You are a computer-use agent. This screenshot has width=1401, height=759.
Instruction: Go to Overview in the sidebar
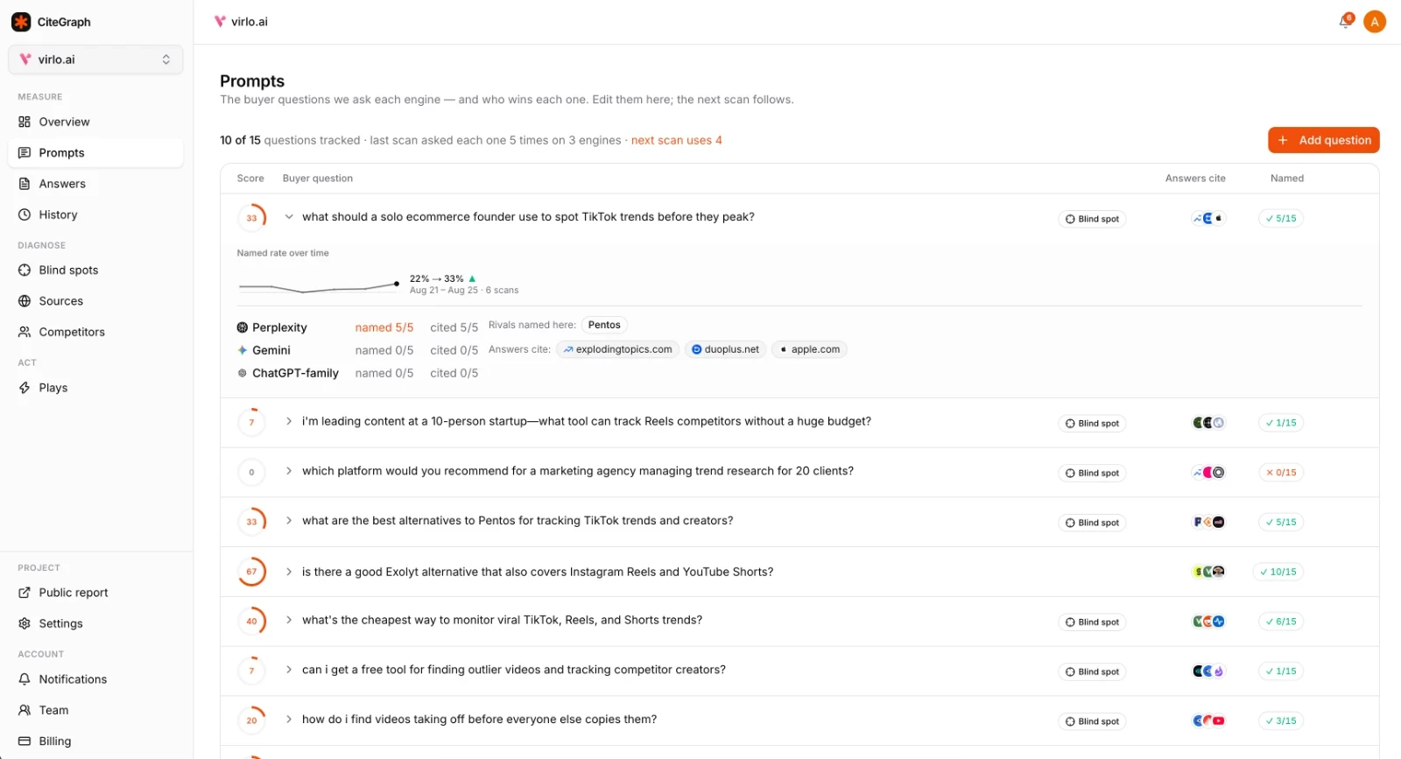(95, 122)
